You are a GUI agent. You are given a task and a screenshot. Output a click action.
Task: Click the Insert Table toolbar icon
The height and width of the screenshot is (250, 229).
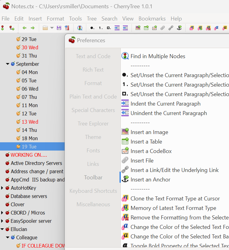(x=146, y=28)
